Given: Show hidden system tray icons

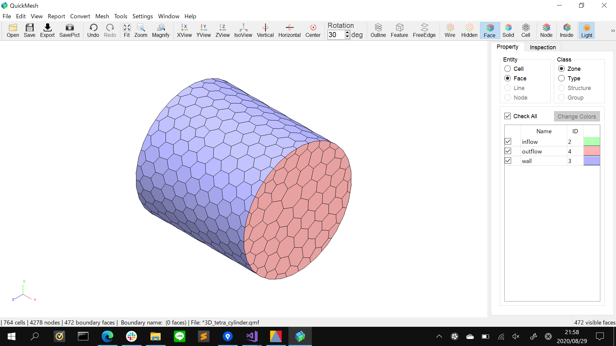Looking at the screenshot, I should pos(439,336).
